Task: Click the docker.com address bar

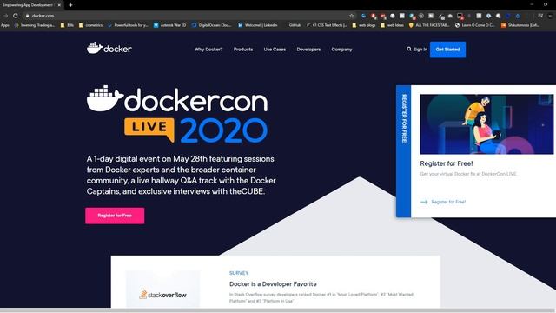Action: tap(188, 16)
